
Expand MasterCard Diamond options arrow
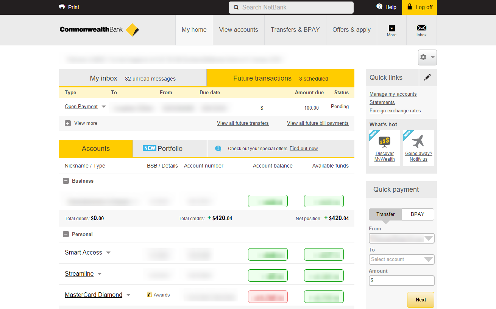[x=128, y=295]
